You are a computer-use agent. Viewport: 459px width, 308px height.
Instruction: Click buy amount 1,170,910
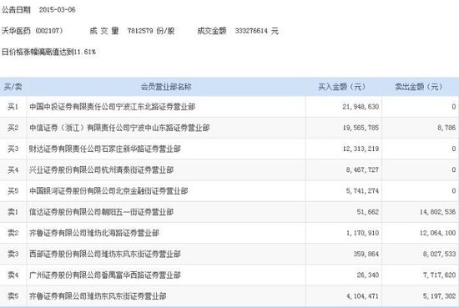point(362,233)
